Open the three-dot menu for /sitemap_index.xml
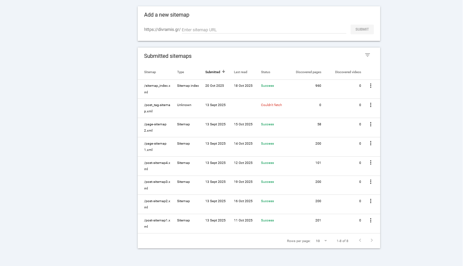This screenshot has width=463, height=266. pos(371,85)
